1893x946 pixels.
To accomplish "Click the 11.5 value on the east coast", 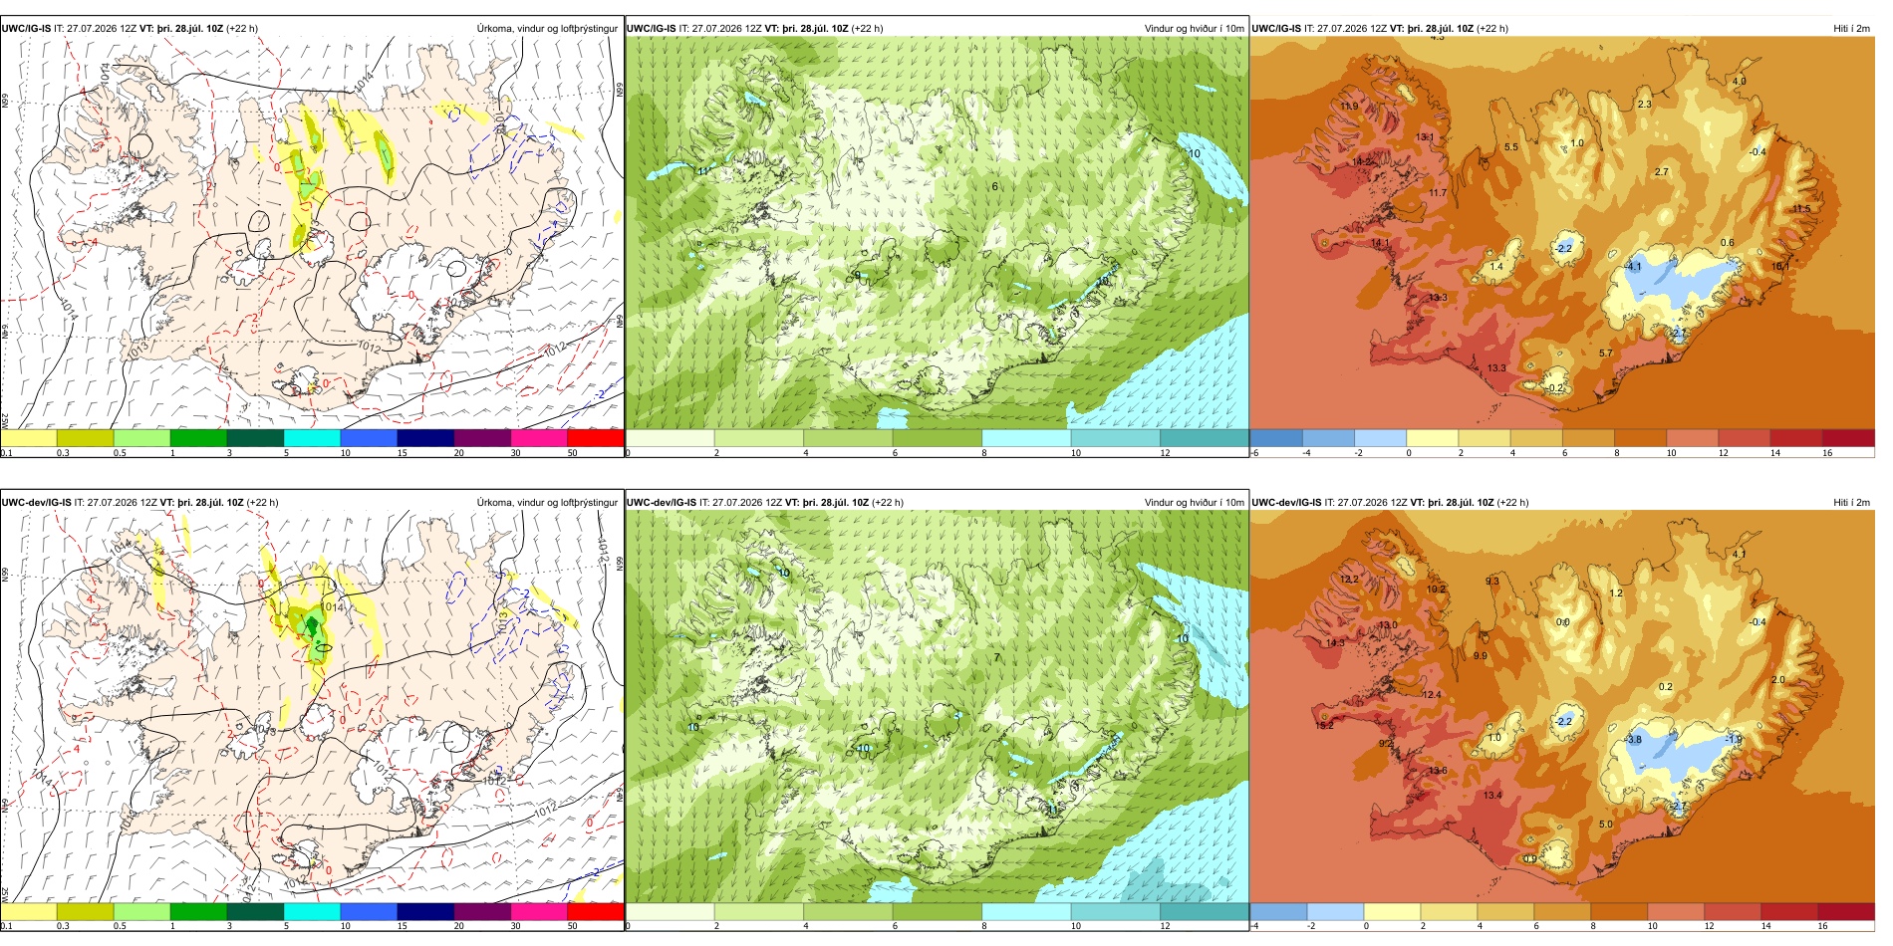I will pos(1802,209).
